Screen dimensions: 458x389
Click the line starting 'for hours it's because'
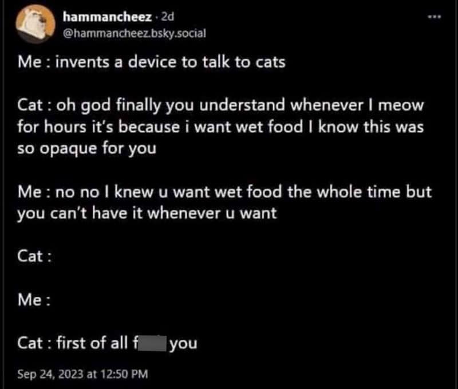220,127
